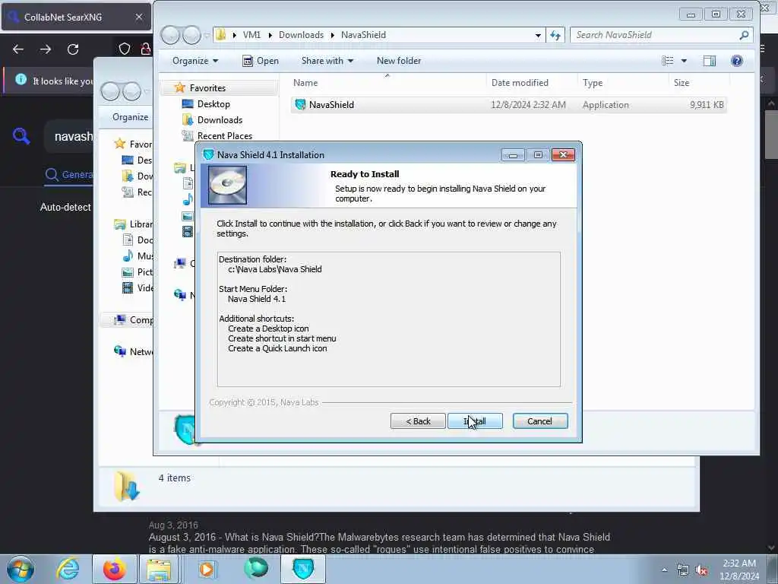
Task: Open Internet Explorer from taskbar
Action: (x=68, y=569)
